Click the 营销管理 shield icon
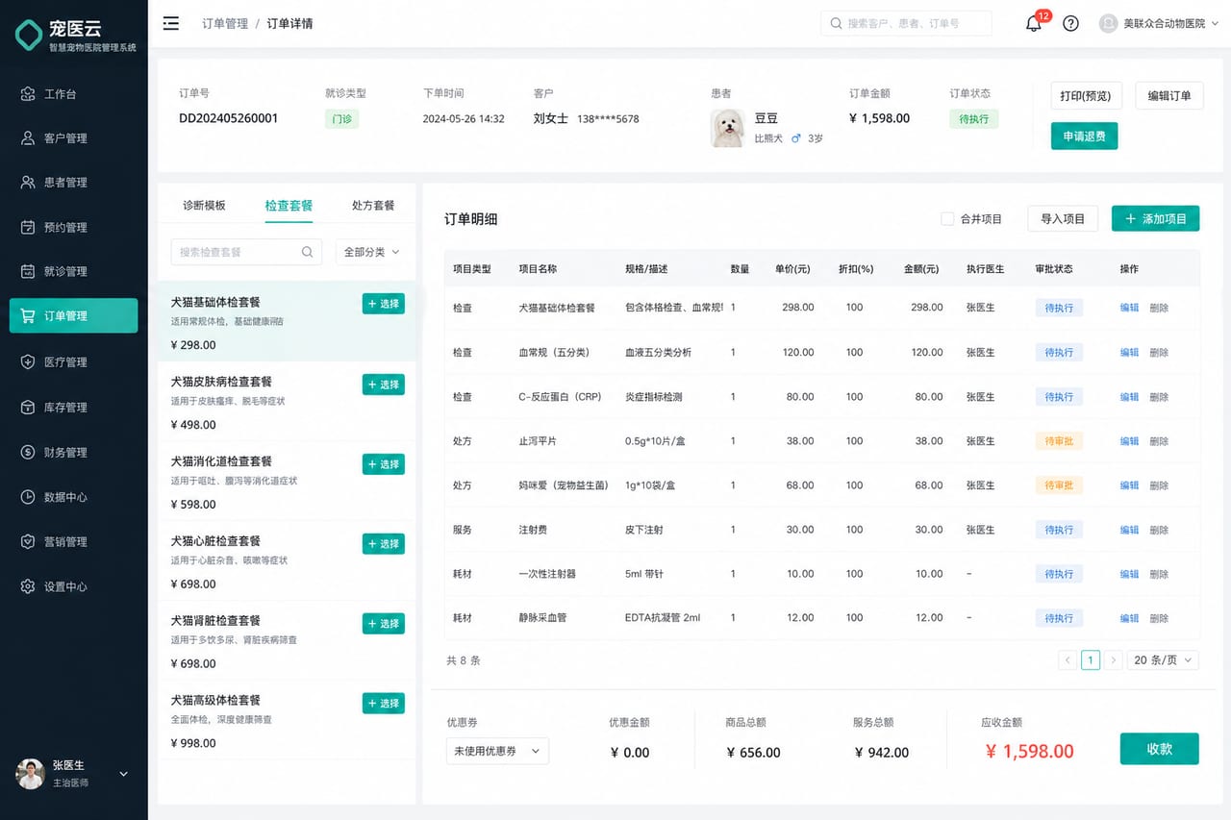1231x820 pixels. tap(28, 541)
